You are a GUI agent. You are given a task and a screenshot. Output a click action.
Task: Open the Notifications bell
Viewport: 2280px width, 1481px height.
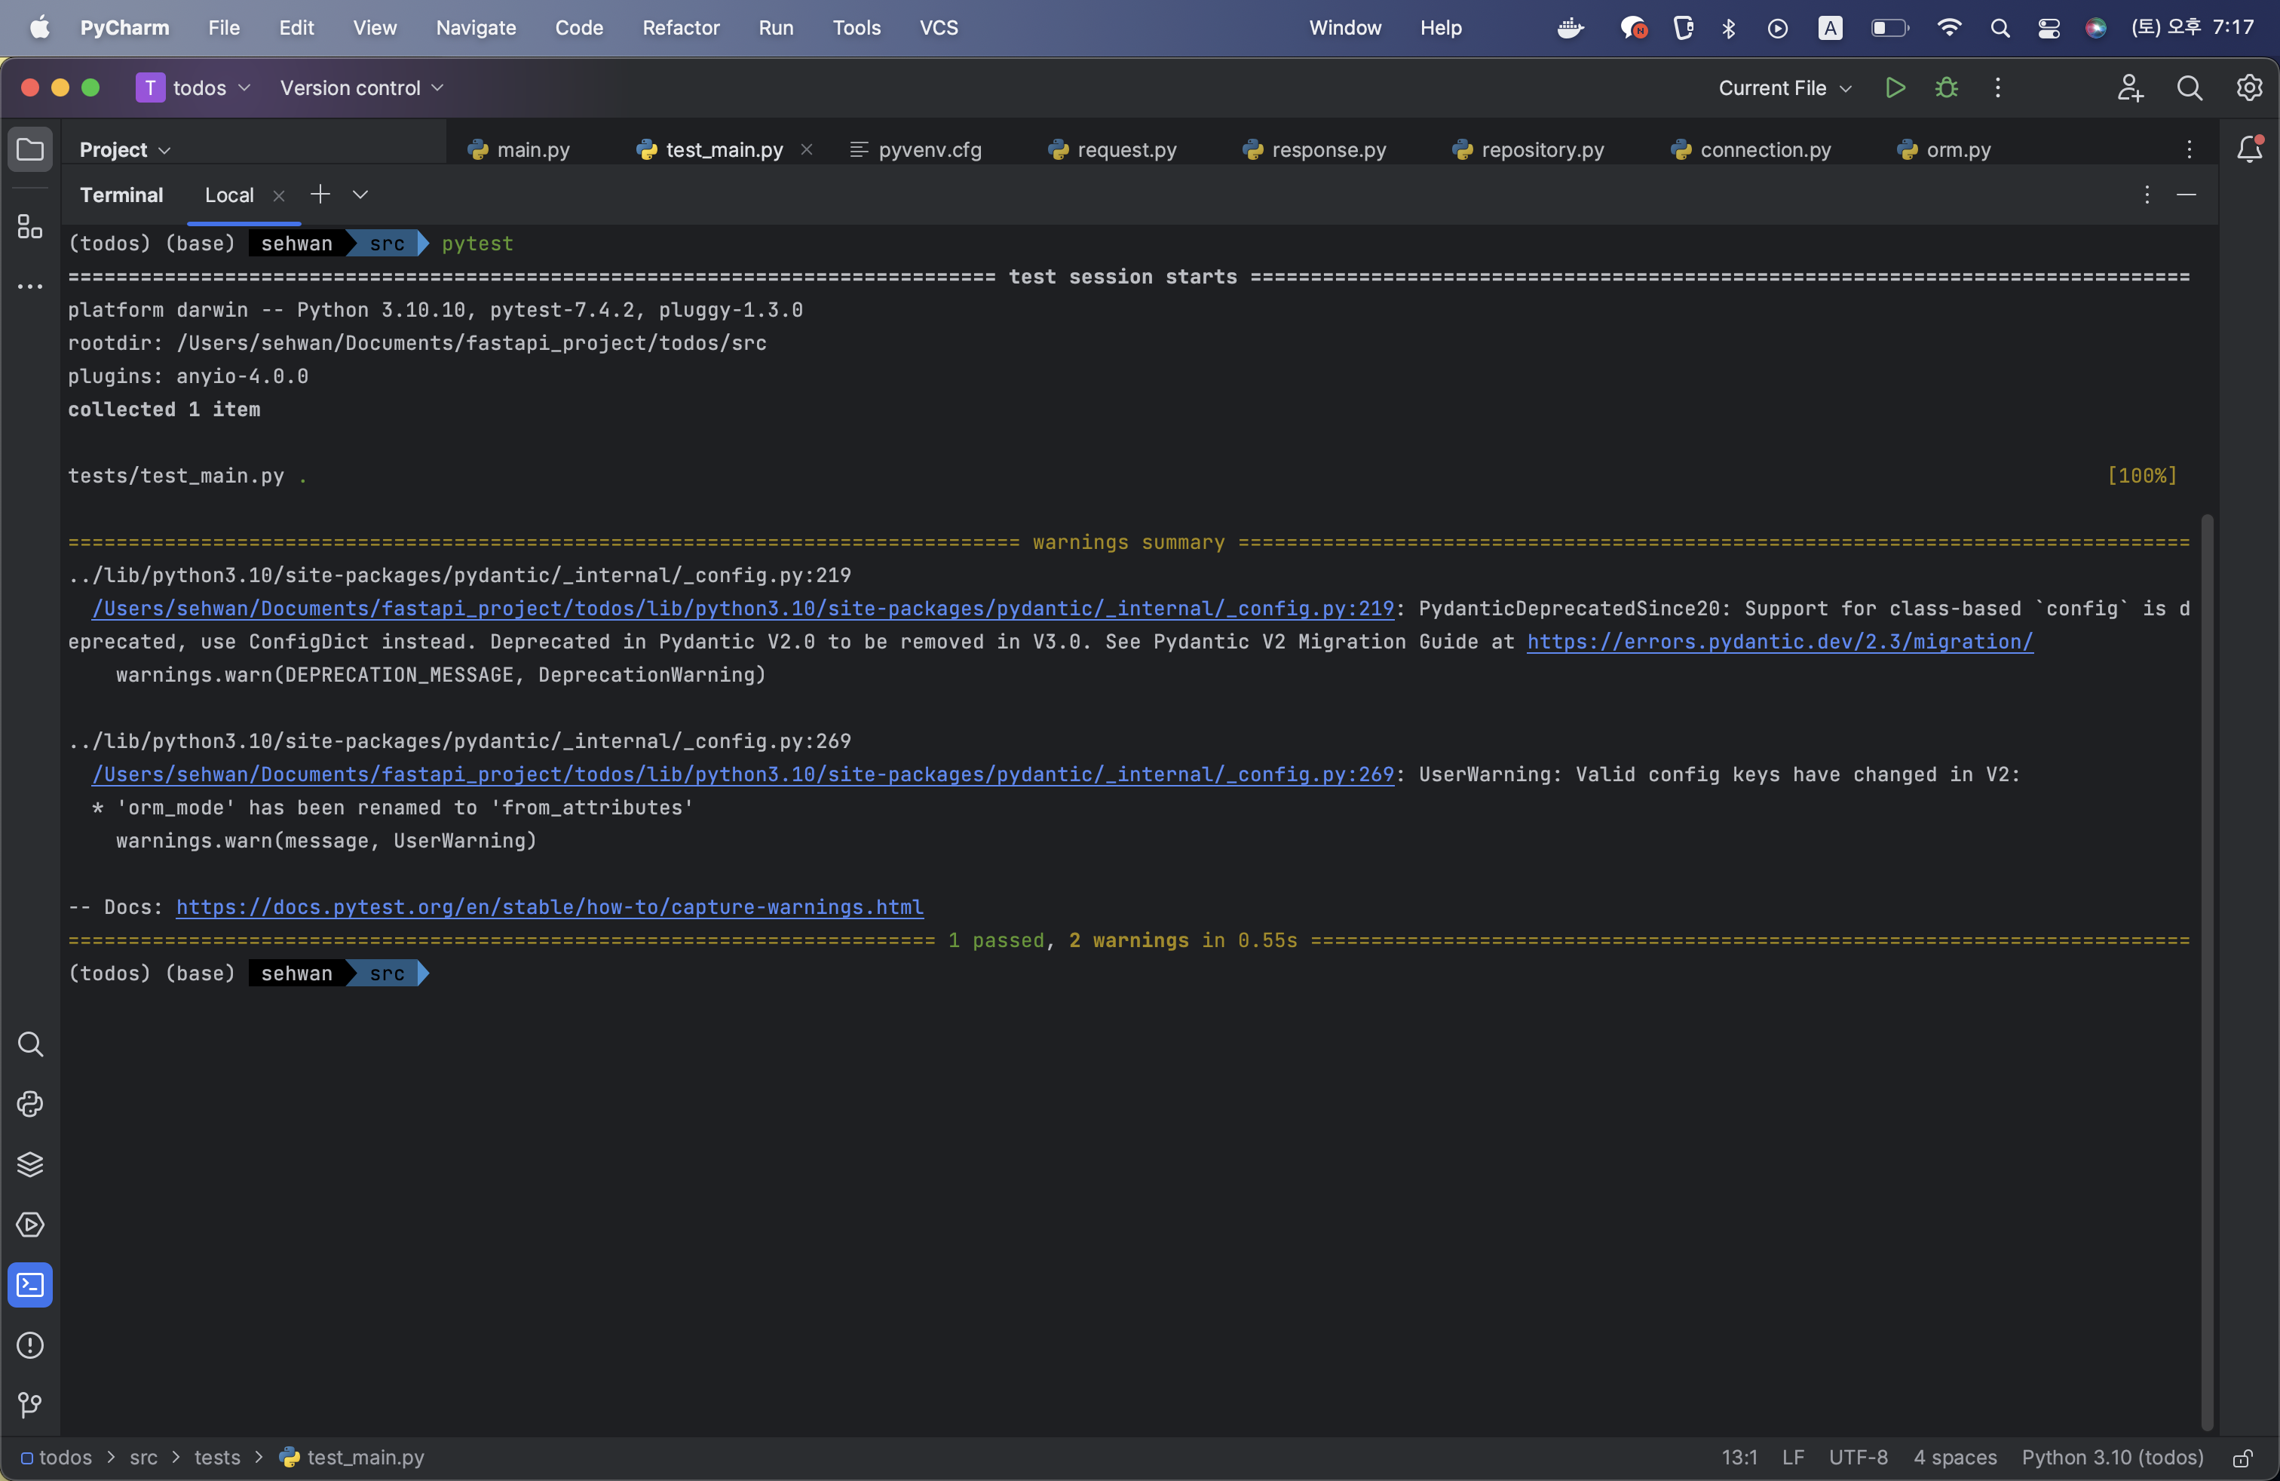click(2248, 149)
